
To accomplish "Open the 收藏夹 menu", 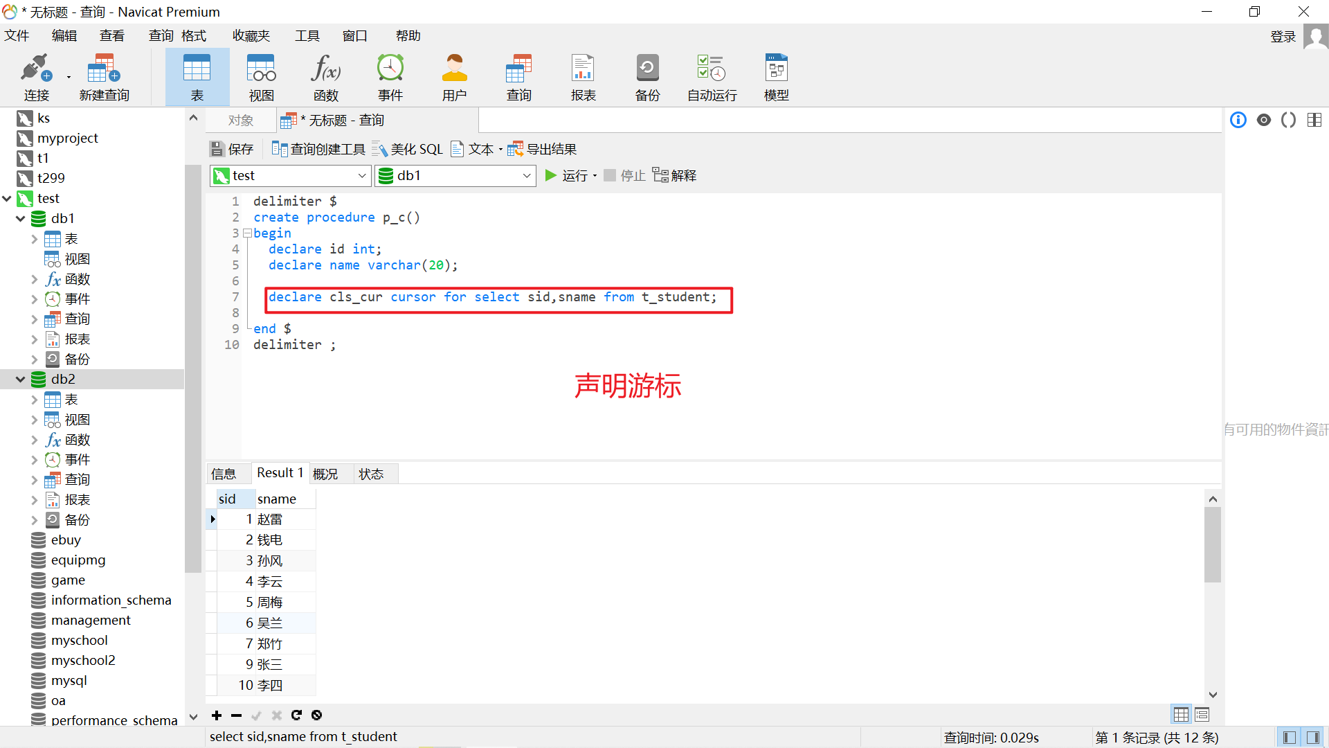I will coord(251,36).
